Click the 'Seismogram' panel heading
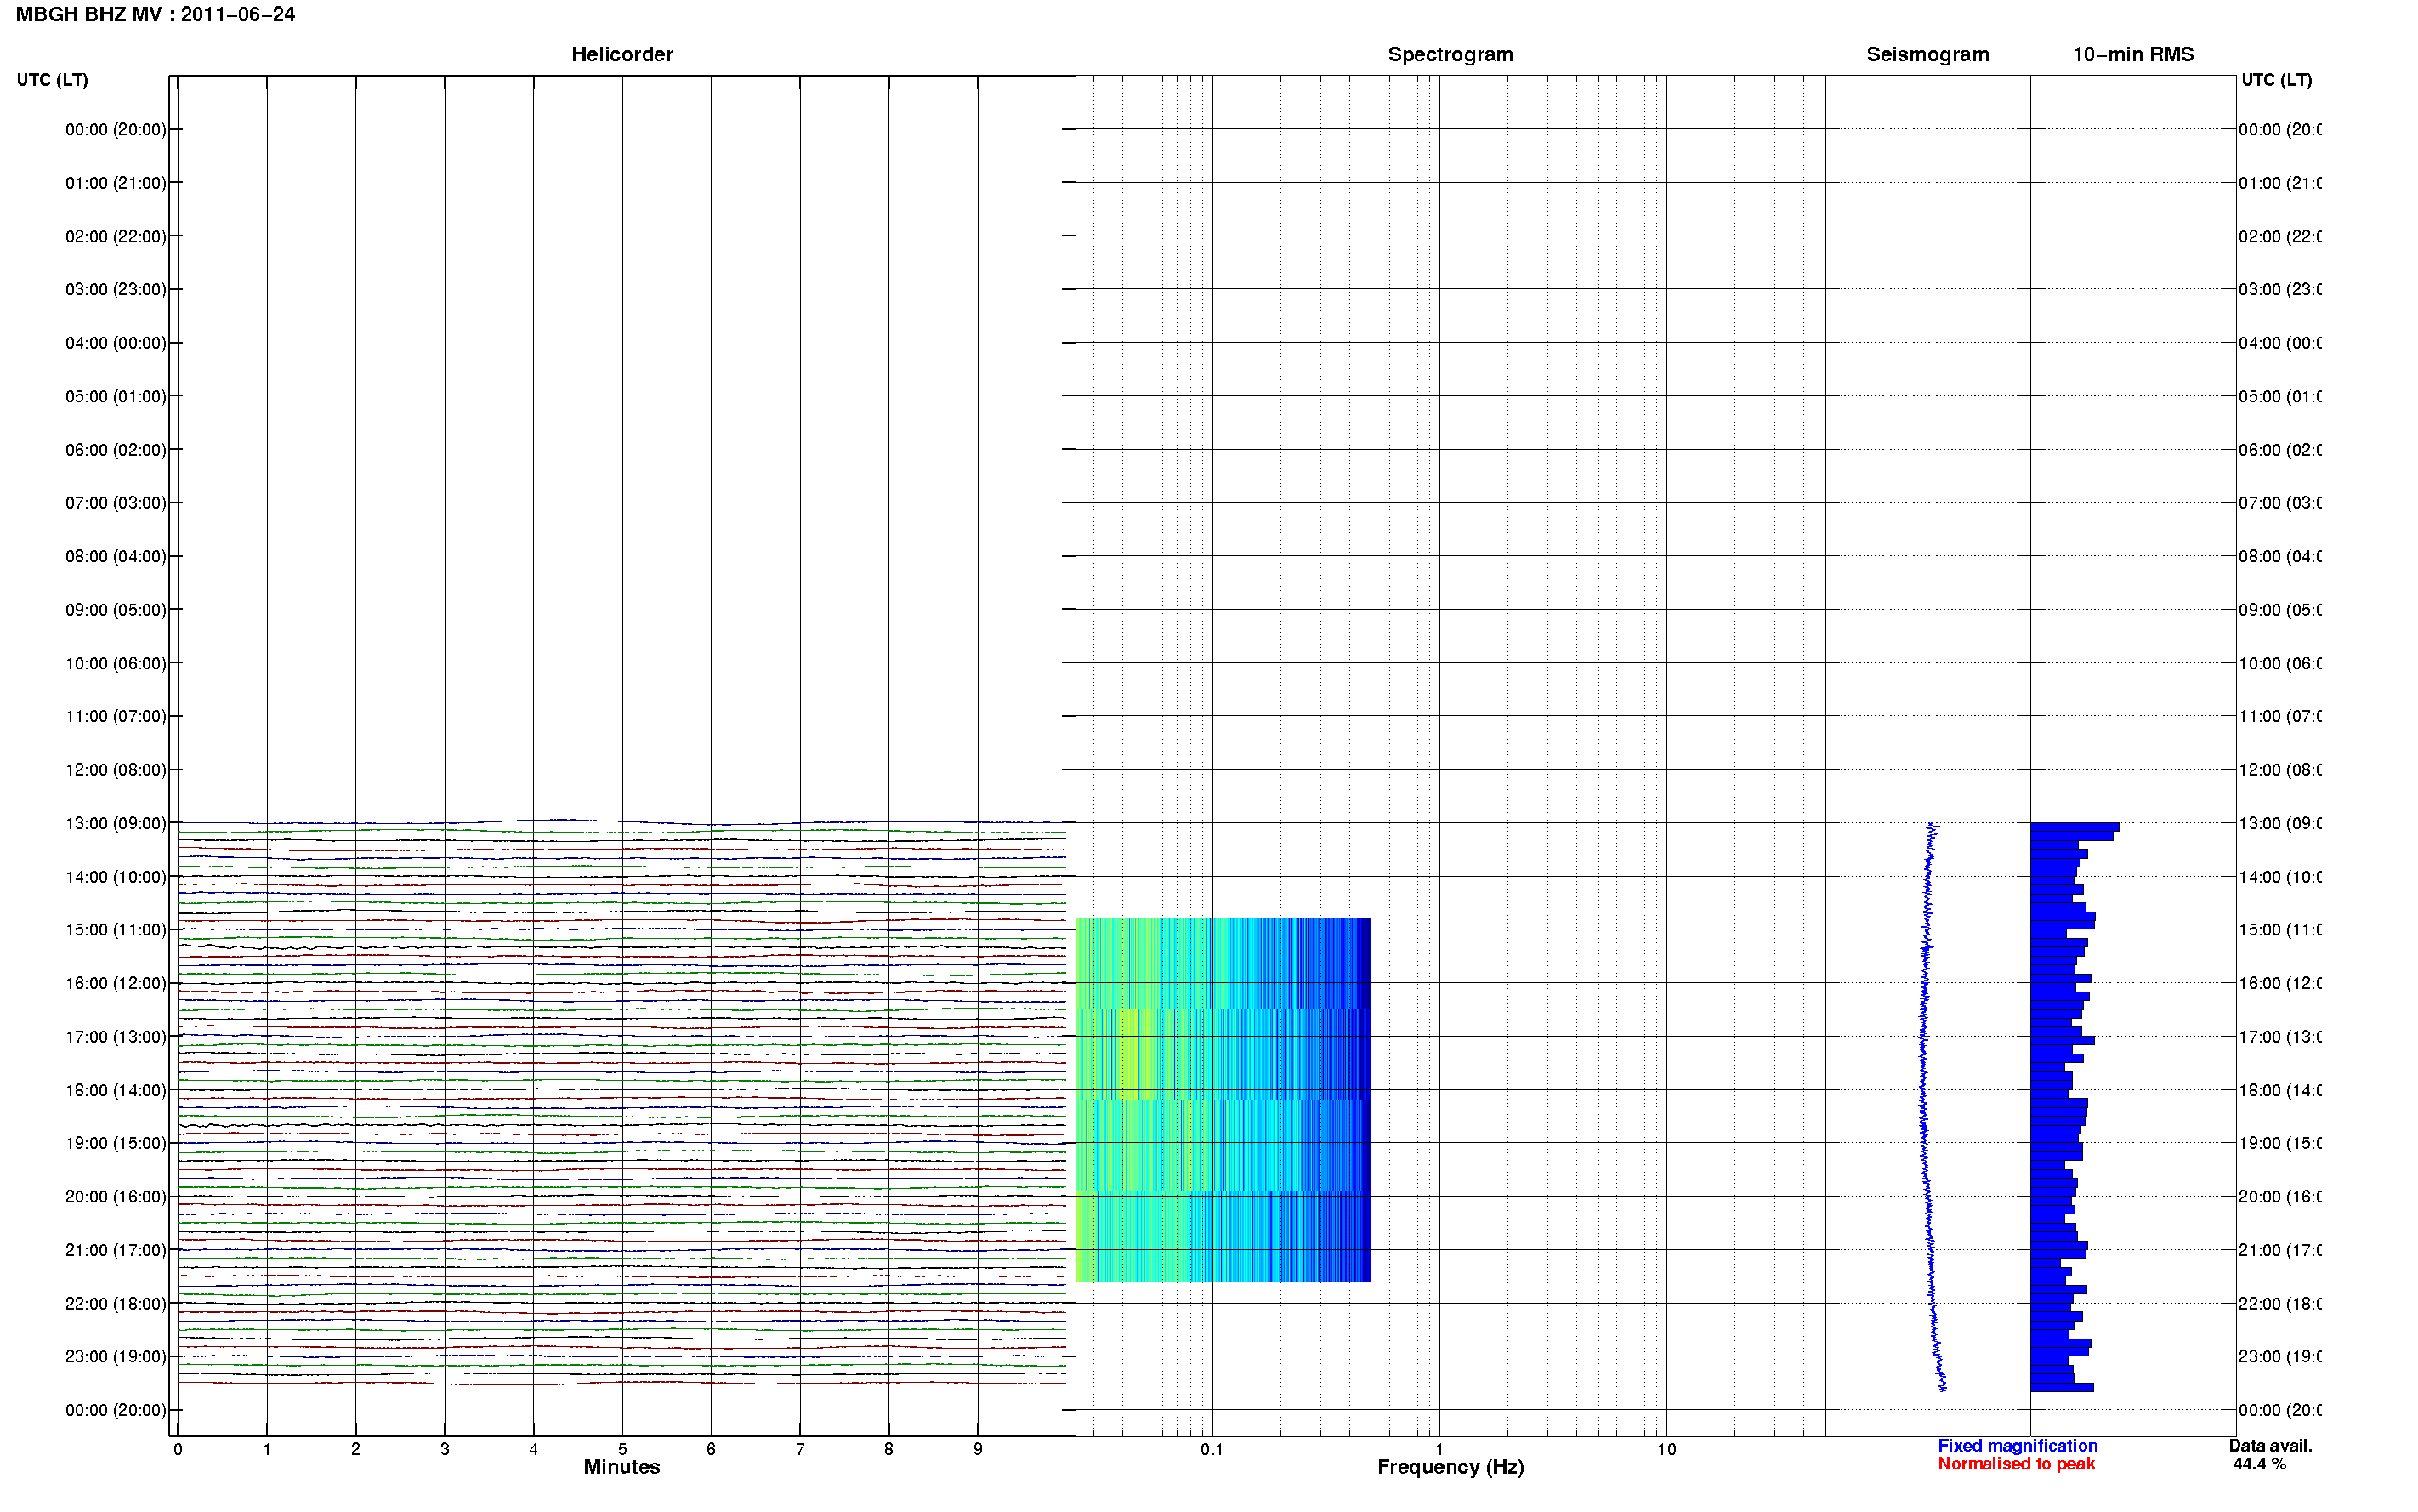The width and height of the screenshot is (2418, 1512). tap(1927, 55)
